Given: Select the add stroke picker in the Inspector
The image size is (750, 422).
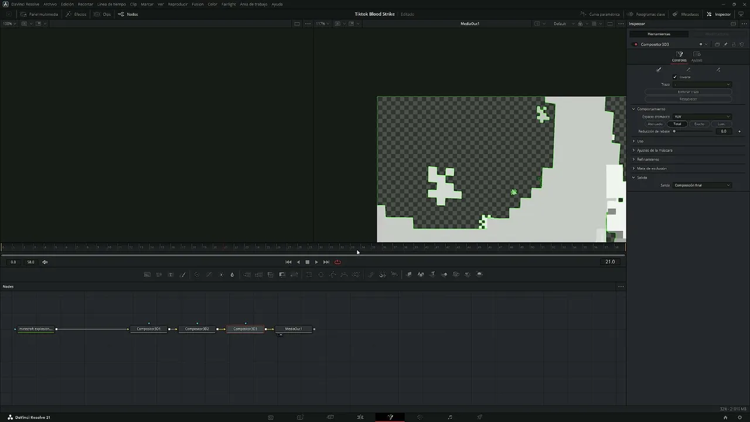Looking at the screenshot, I should (718, 70).
